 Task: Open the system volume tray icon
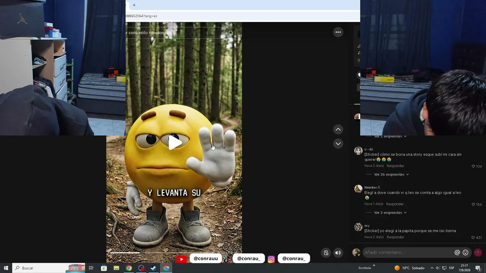437,268
